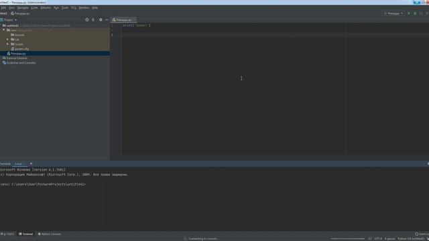Click the Run with Coverage icon
The height and width of the screenshot is (241, 429).
pos(421,13)
